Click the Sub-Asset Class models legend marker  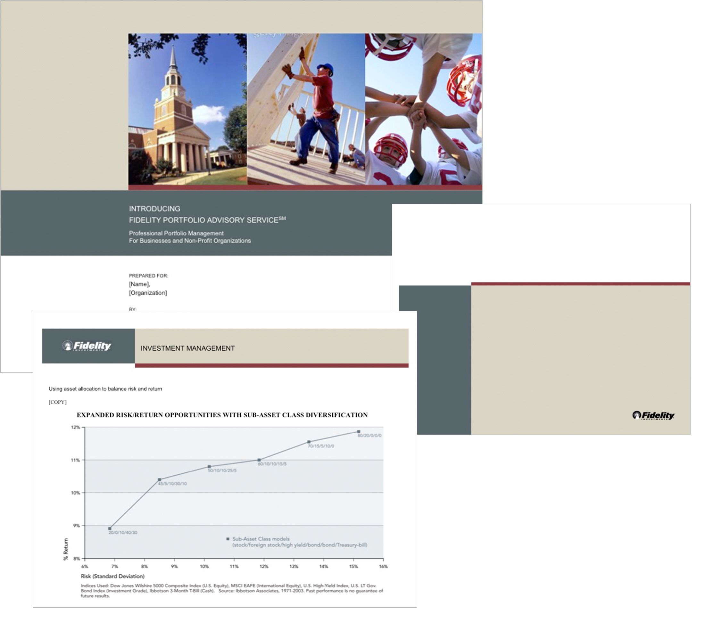point(228,539)
